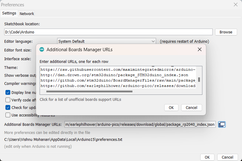Click the Sketchbook location field
The height and width of the screenshot is (161, 242).
point(108,32)
